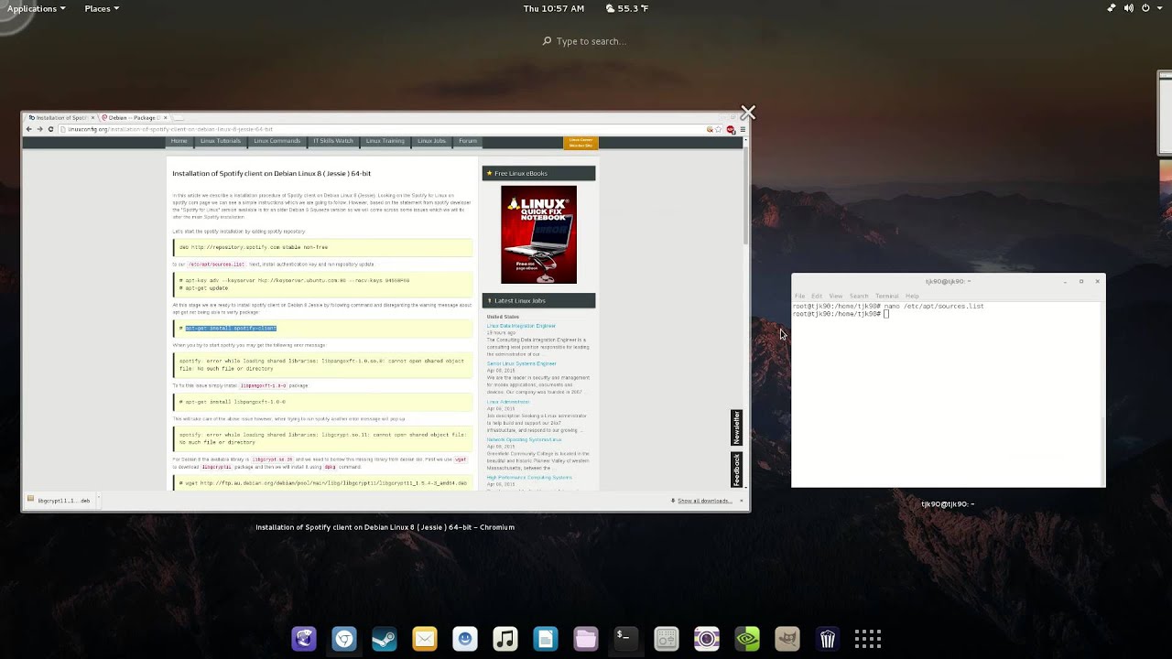The height and width of the screenshot is (659, 1172).
Task: Launch the Aisleriot solitaire dock icon
Action: coord(304,639)
